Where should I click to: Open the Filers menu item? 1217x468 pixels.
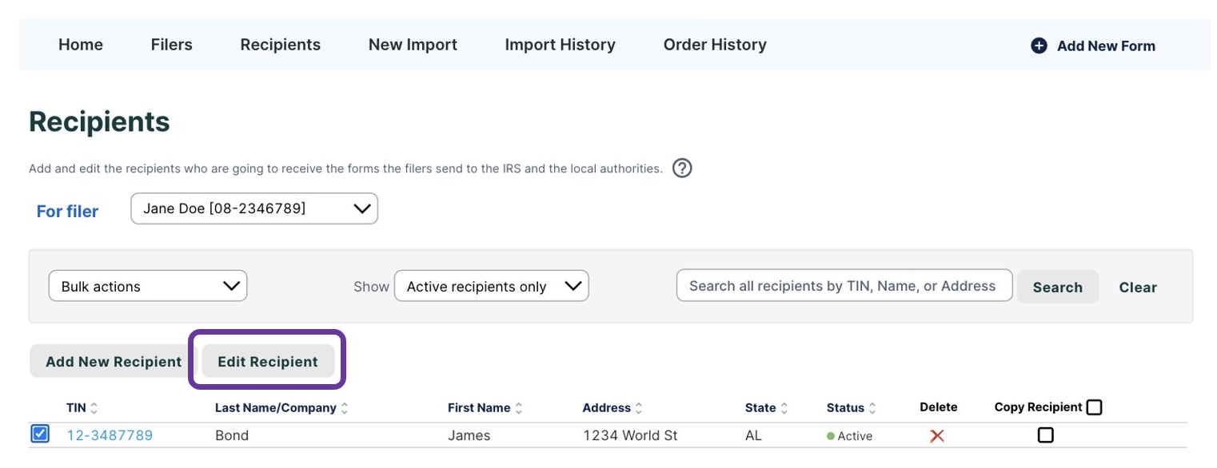click(x=171, y=45)
